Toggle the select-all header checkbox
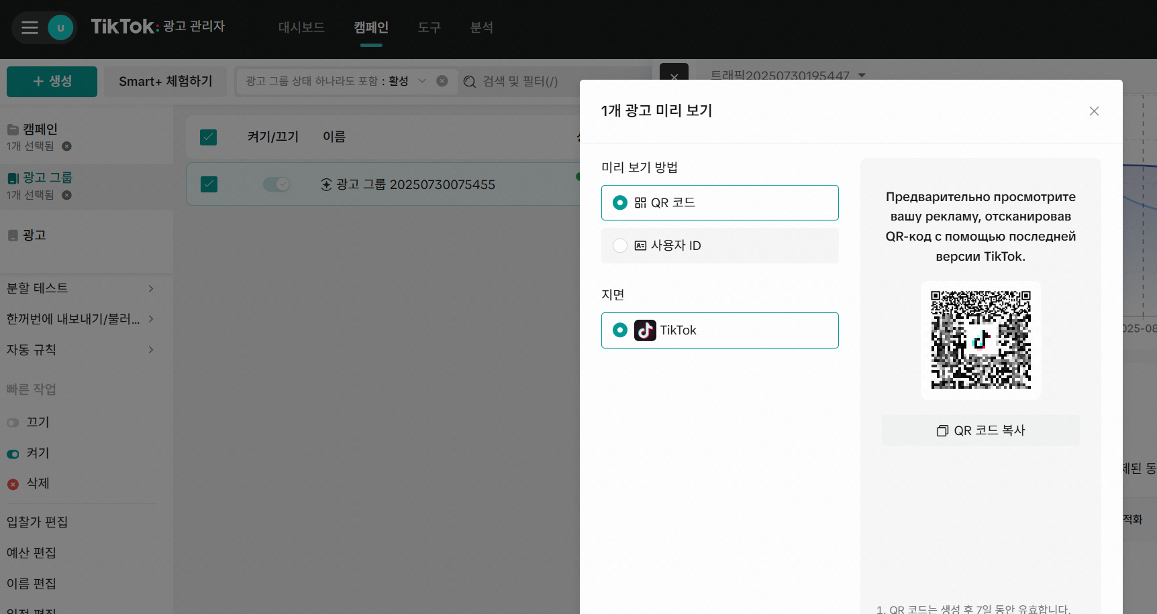The height and width of the screenshot is (614, 1157). 209,137
